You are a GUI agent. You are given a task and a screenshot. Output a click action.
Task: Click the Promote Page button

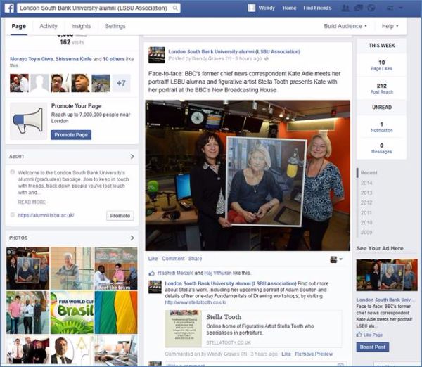point(71,135)
